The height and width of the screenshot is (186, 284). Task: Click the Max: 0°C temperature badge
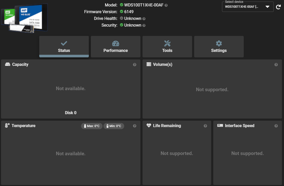pos(92,126)
